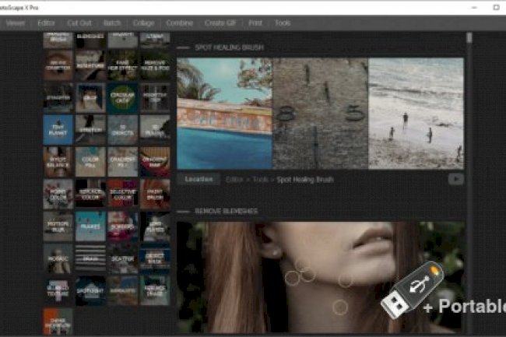Select the Frames tile

(90, 226)
